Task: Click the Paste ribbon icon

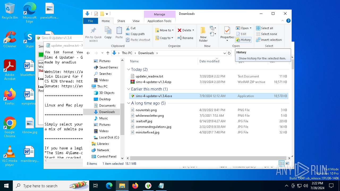Action: pyautogui.click(x=119, y=33)
